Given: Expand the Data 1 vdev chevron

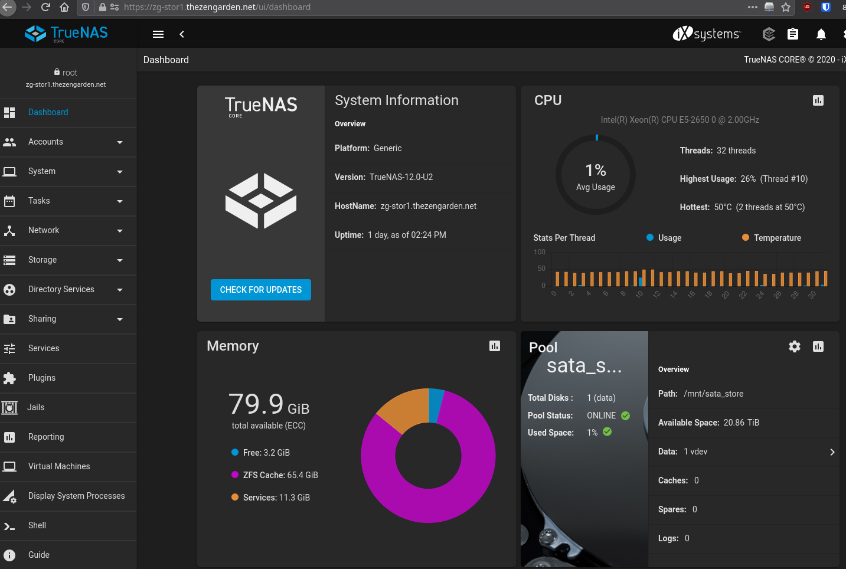Looking at the screenshot, I should coord(832,452).
